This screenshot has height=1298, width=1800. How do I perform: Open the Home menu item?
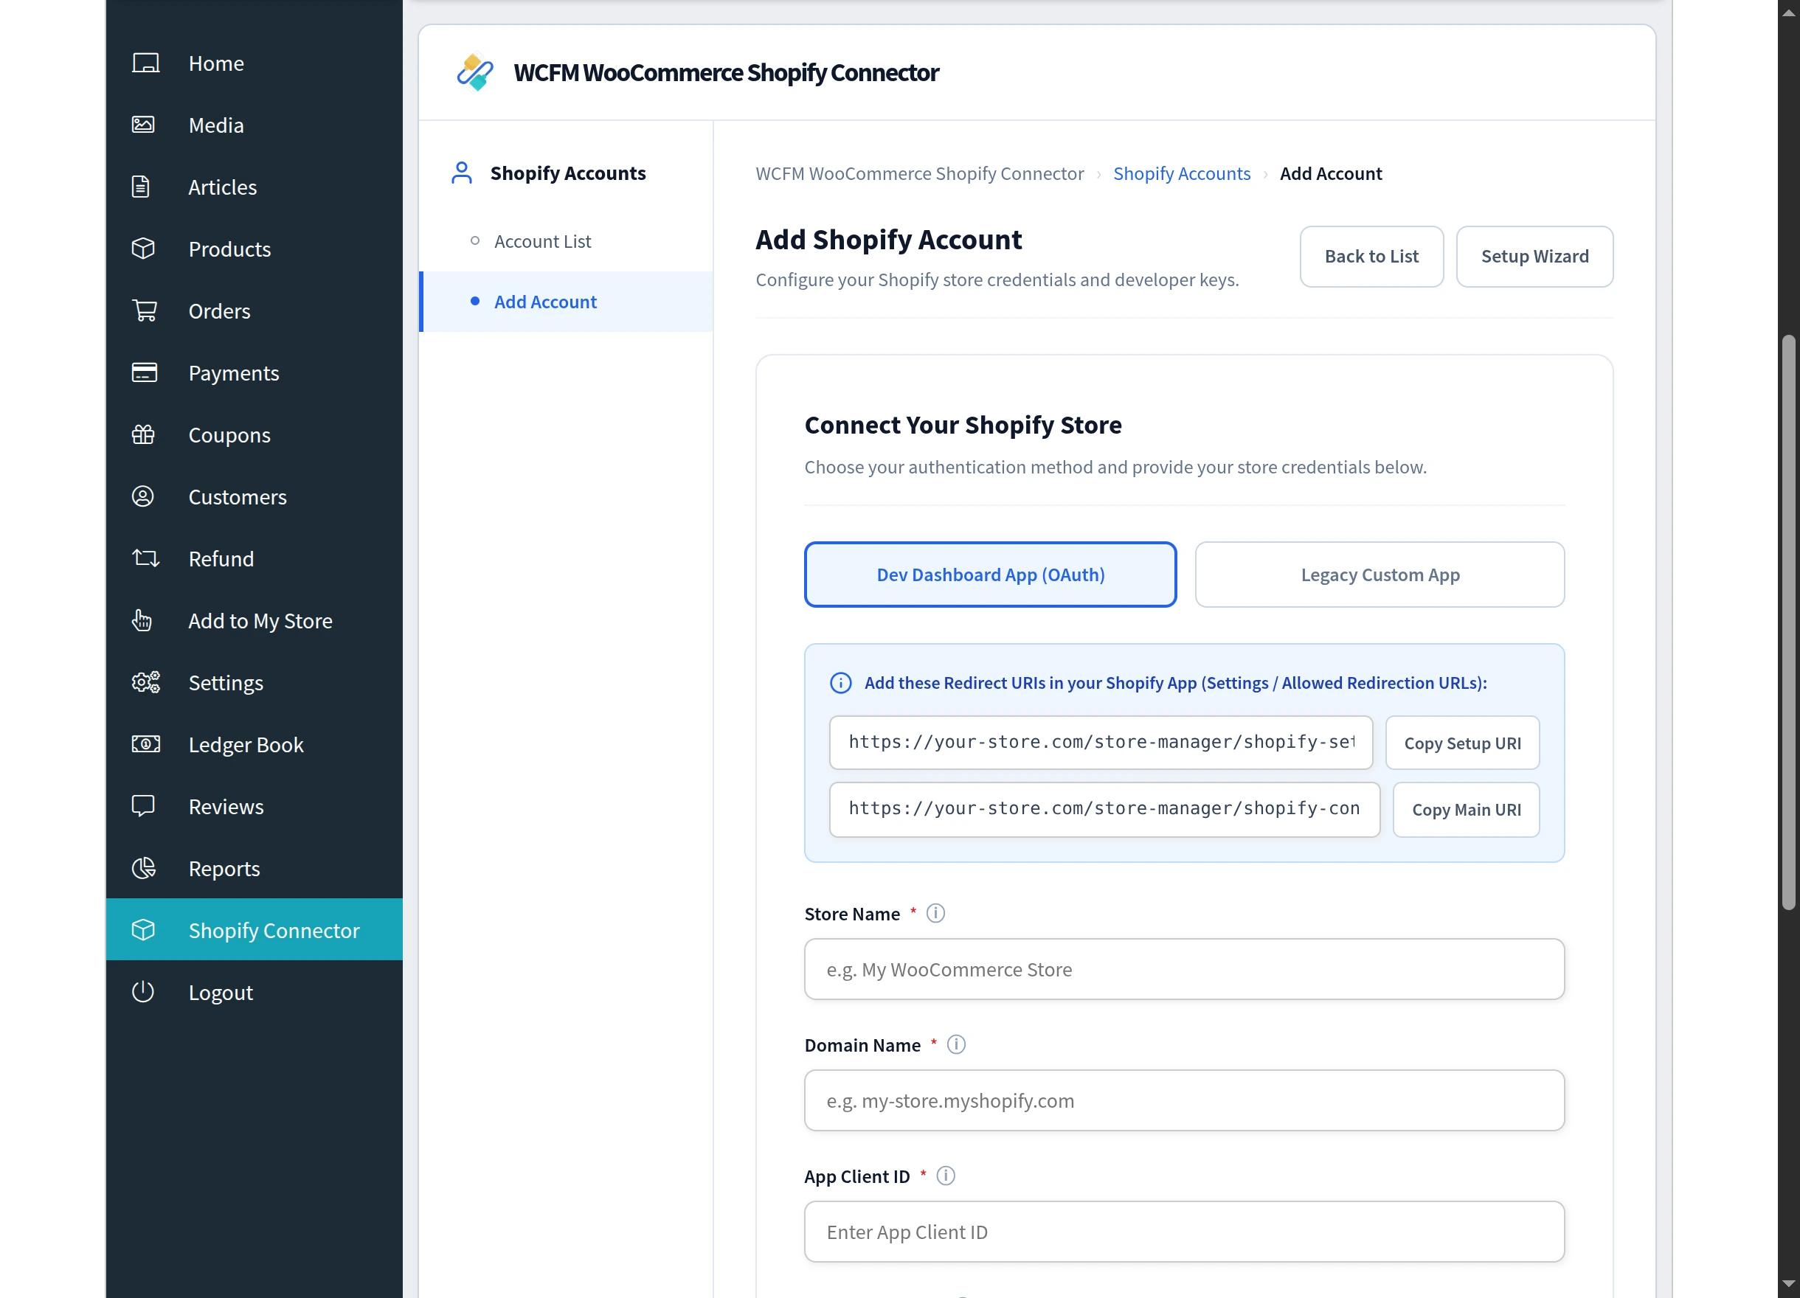pyautogui.click(x=254, y=63)
